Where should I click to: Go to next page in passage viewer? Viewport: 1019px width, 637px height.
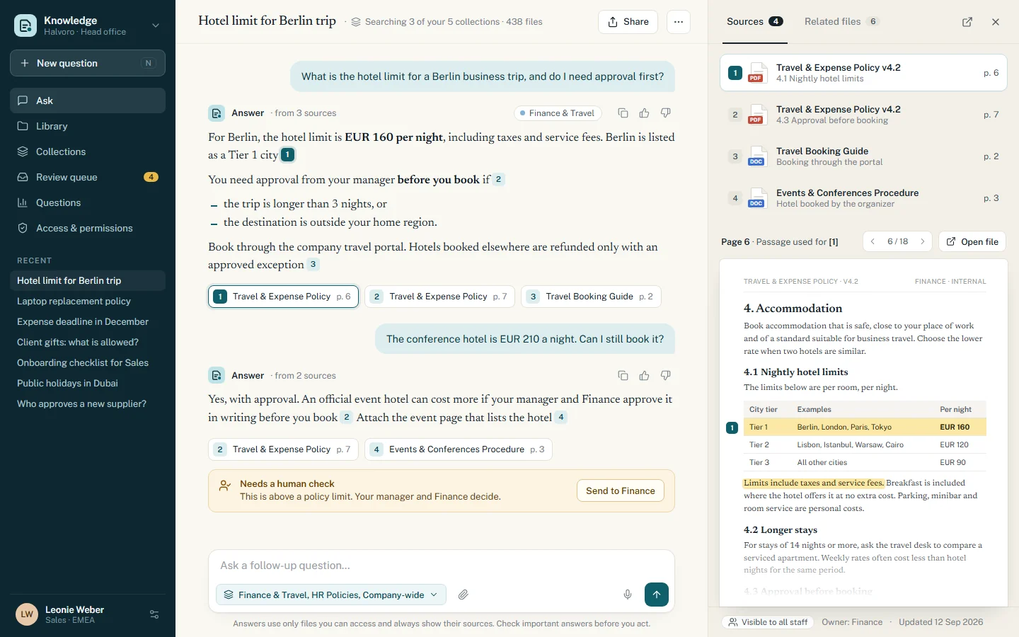[923, 241]
